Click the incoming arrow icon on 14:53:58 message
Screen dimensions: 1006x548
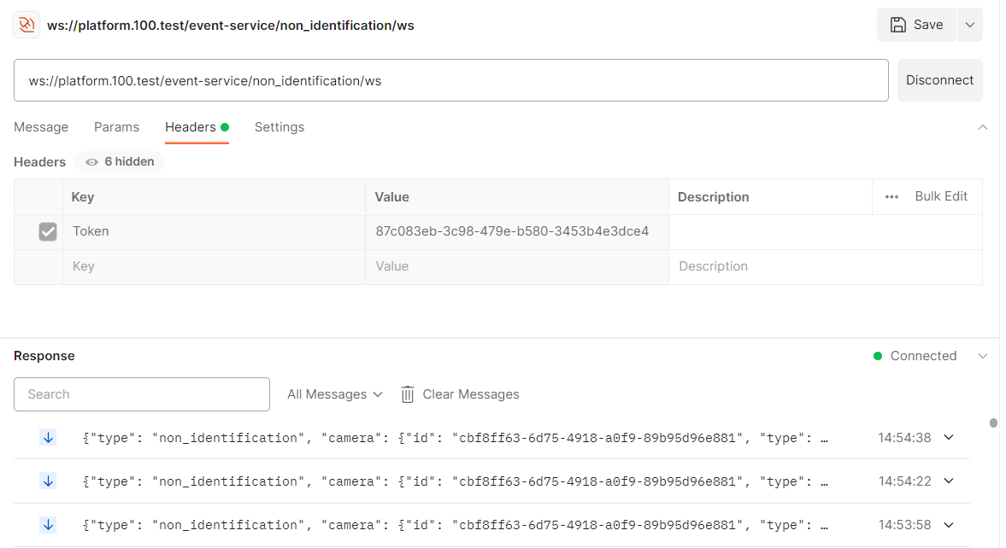[48, 524]
